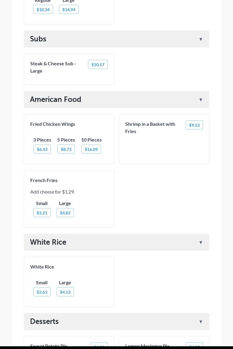Image resolution: width=233 pixels, height=349 pixels.
Task: Select Small French Fries for $3.21
Action: tap(42, 213)
